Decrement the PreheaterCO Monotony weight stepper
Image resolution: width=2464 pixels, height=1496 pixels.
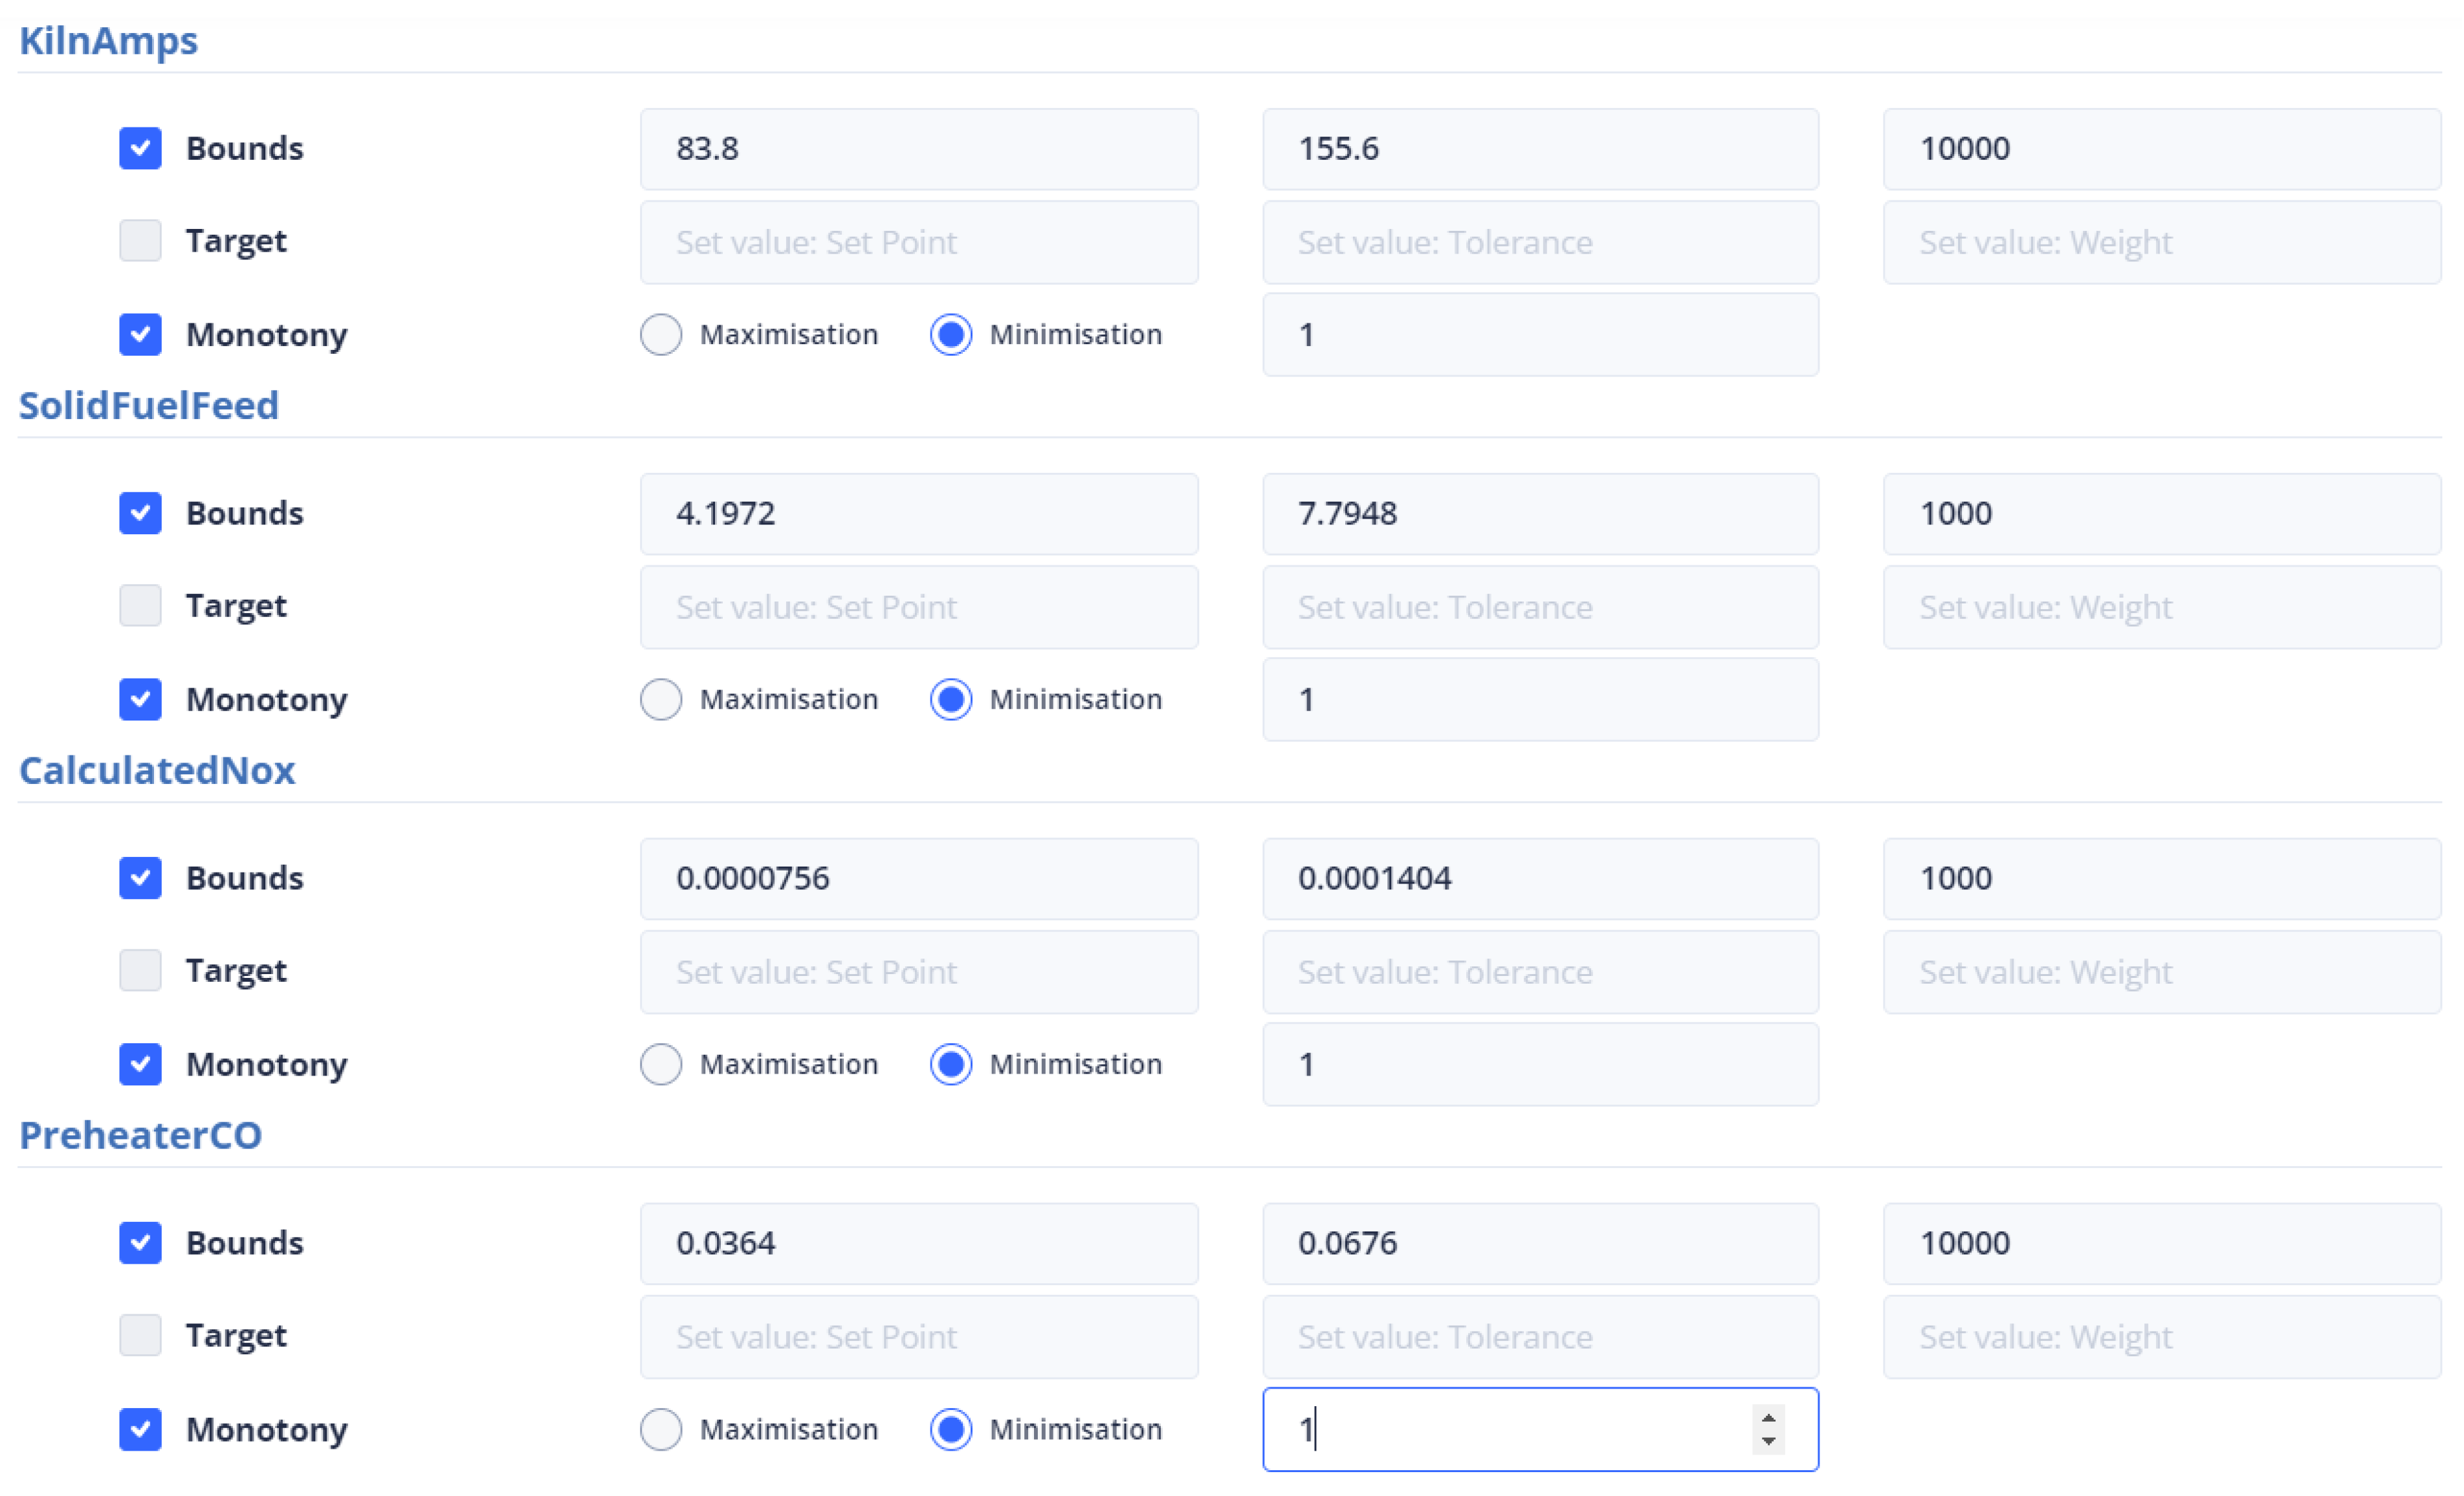pyautogui.click(x=1768, y=1440)
